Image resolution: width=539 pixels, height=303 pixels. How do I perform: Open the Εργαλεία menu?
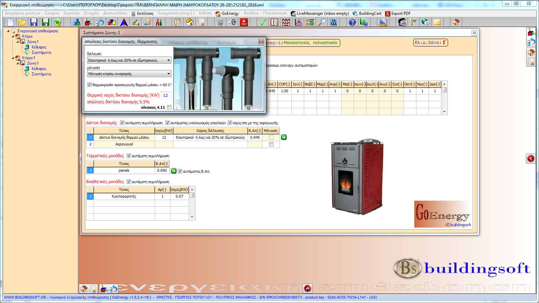[71, 13]
